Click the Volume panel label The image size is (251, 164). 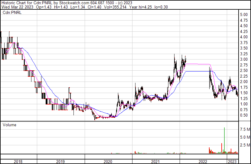pos(9,125)
